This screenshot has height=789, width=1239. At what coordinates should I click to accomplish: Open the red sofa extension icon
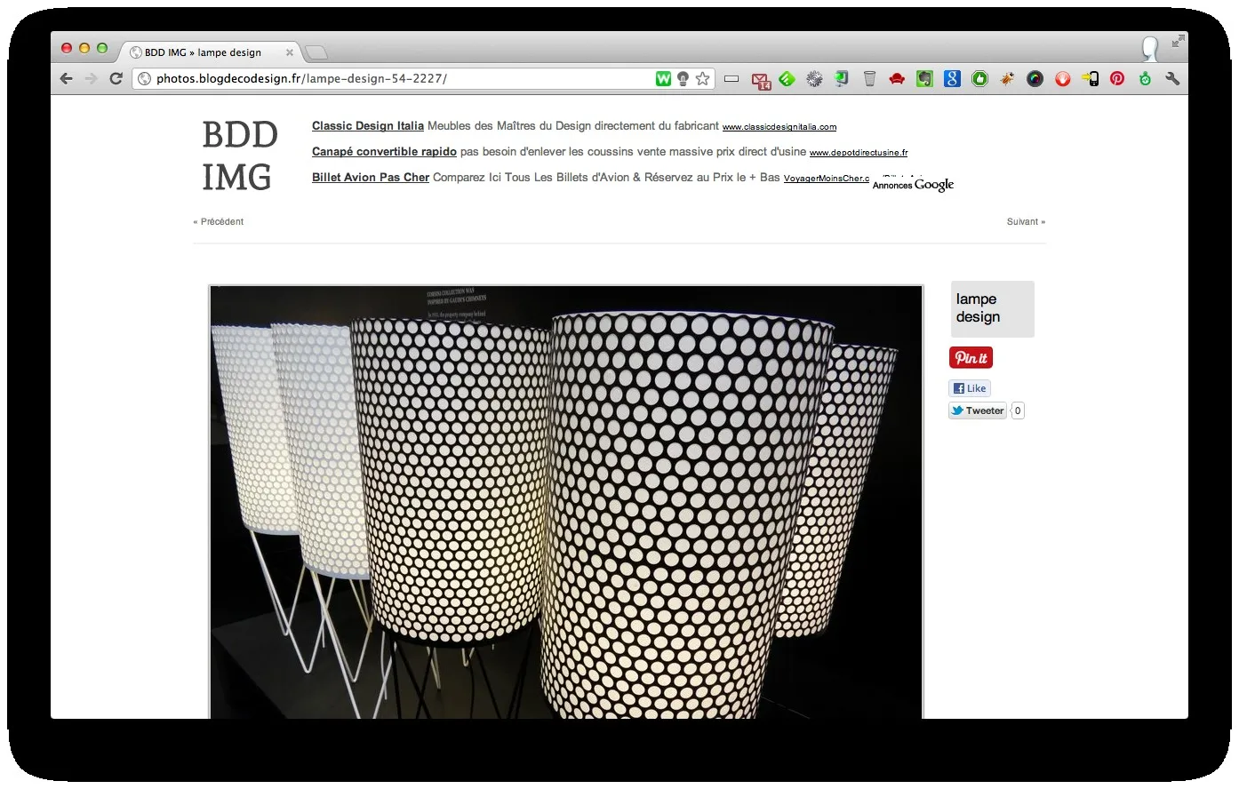898,79
